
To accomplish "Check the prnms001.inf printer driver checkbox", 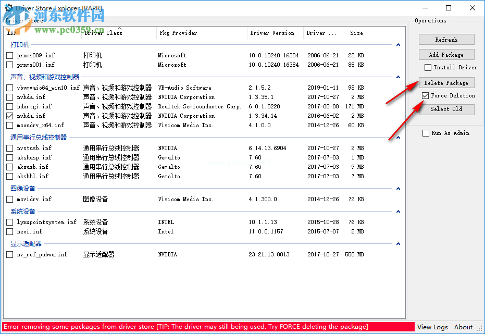I will (x=9, y=65).
